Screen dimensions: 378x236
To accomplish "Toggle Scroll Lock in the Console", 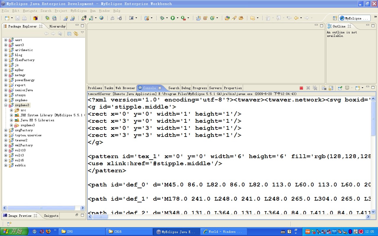I will pos(331,88).
